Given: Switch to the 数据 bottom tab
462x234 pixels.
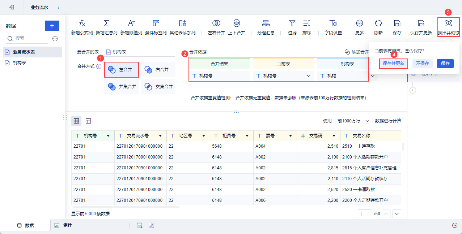Looking at the screenshot, I should click(25, 225).
